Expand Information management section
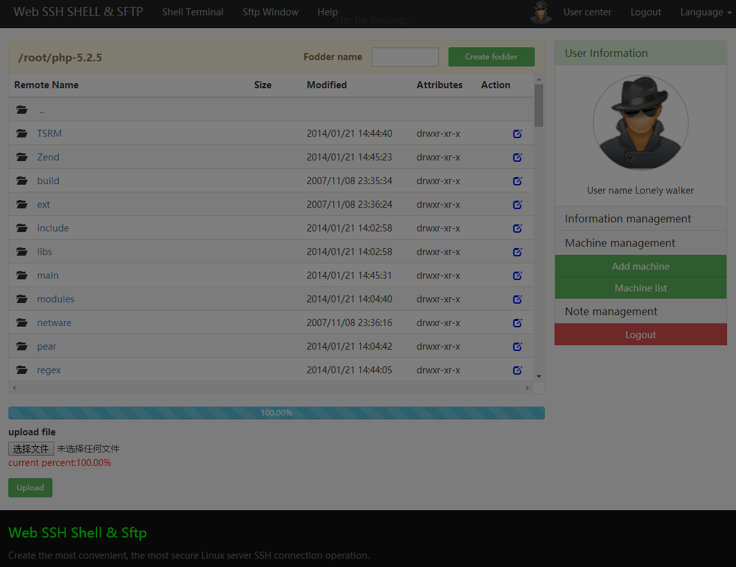This screenshot has width=736, height=567. 640,219
